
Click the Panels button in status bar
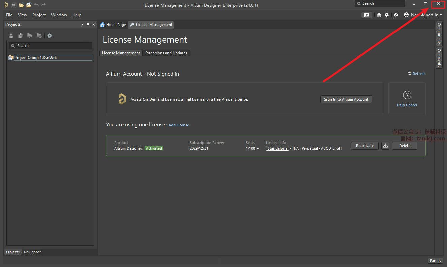click(435, 261)
